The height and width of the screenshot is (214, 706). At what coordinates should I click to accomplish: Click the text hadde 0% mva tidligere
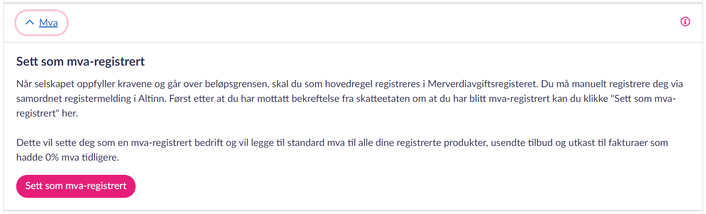click(x=68, y=158)
